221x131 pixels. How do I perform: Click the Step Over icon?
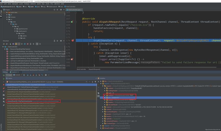pyautogui.click(x=28, y=75)
